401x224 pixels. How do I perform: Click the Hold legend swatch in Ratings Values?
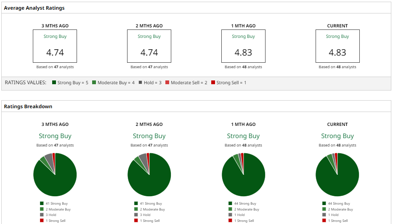point(141,83)
